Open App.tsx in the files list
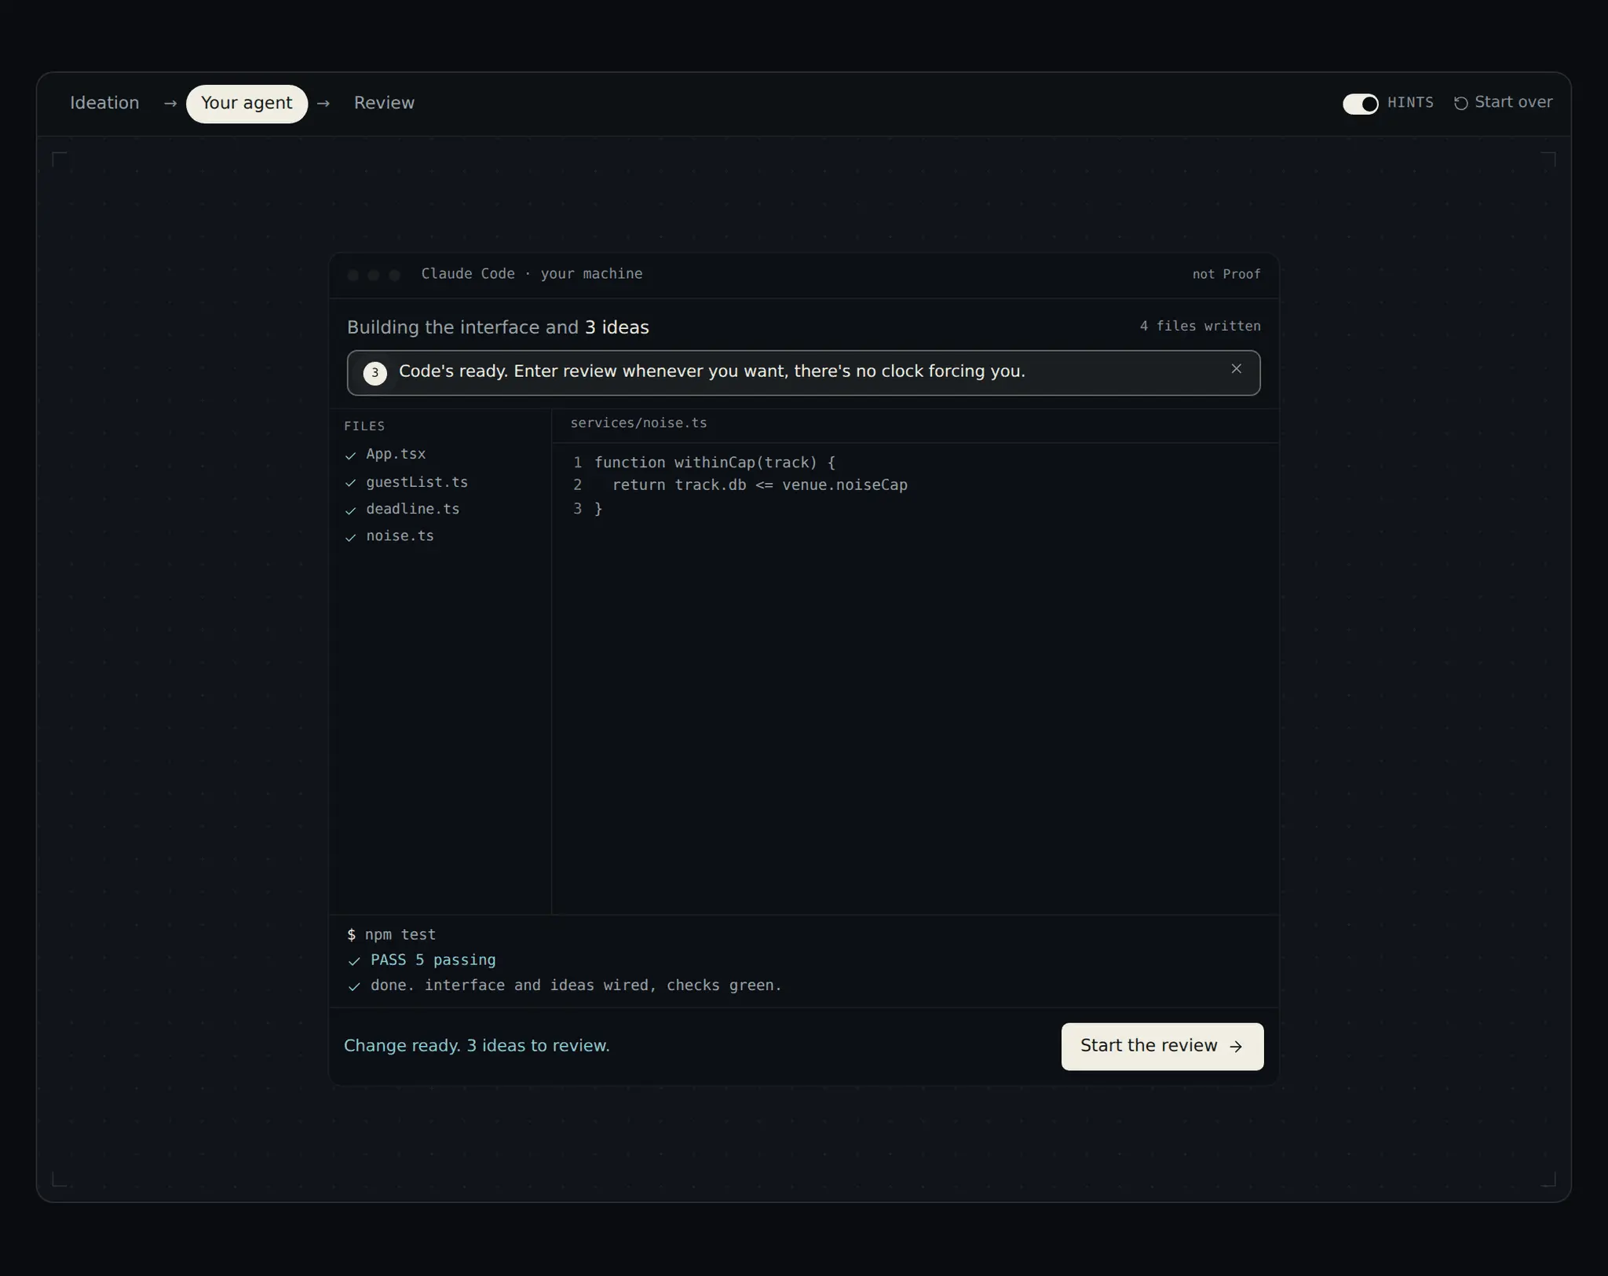 click(396, 454)
